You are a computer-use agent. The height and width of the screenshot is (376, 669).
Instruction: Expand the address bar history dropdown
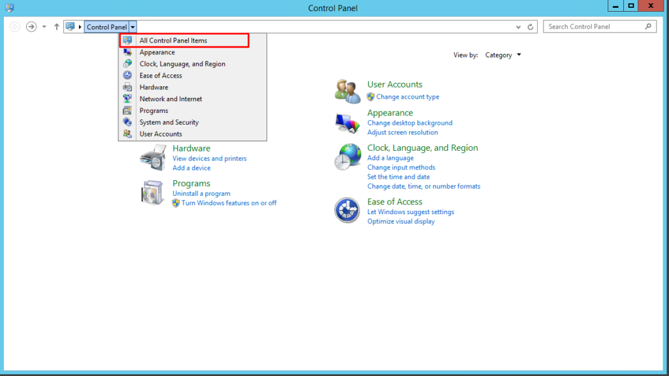coord(518,27)
